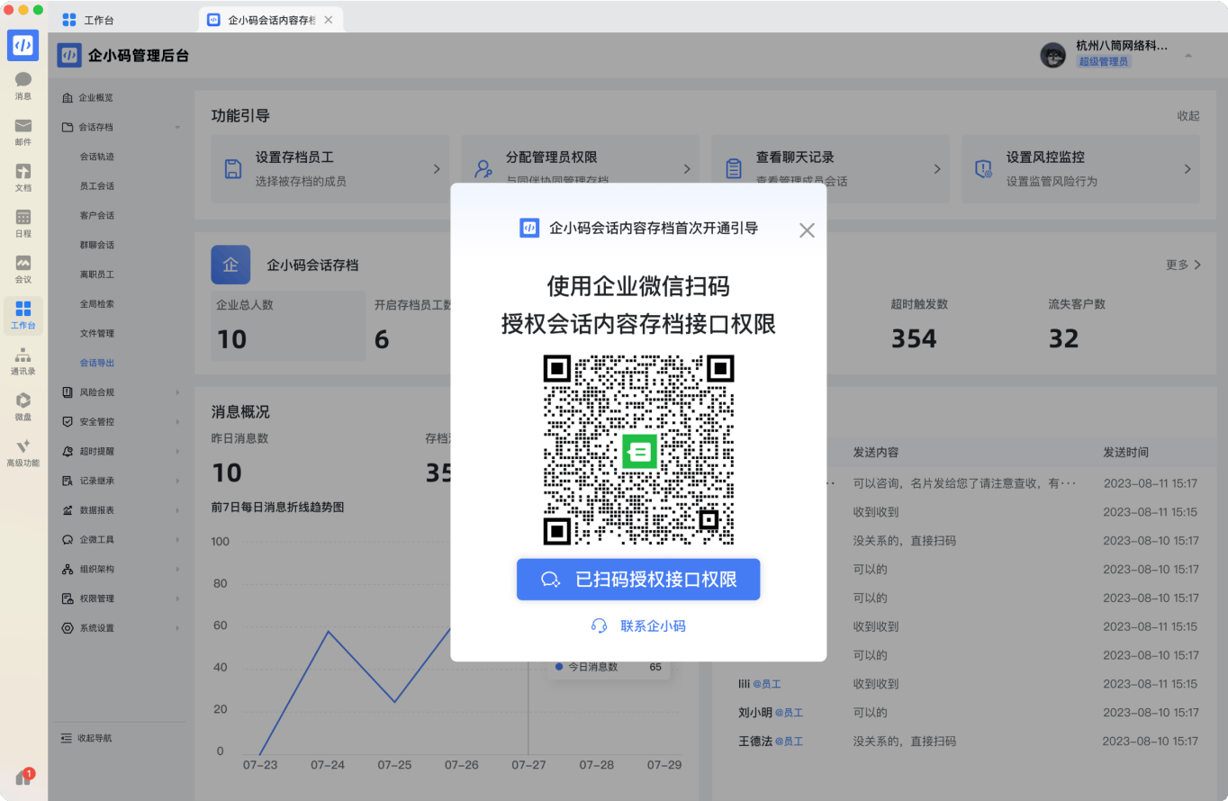Open the 高级功能 advanced features icon
1228x801 pixels.
[x=23, y=453]
